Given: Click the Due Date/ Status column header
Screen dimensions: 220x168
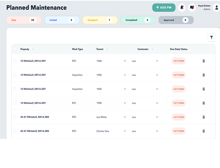Looking at the screenshot, I should click(x=179, y=49).
